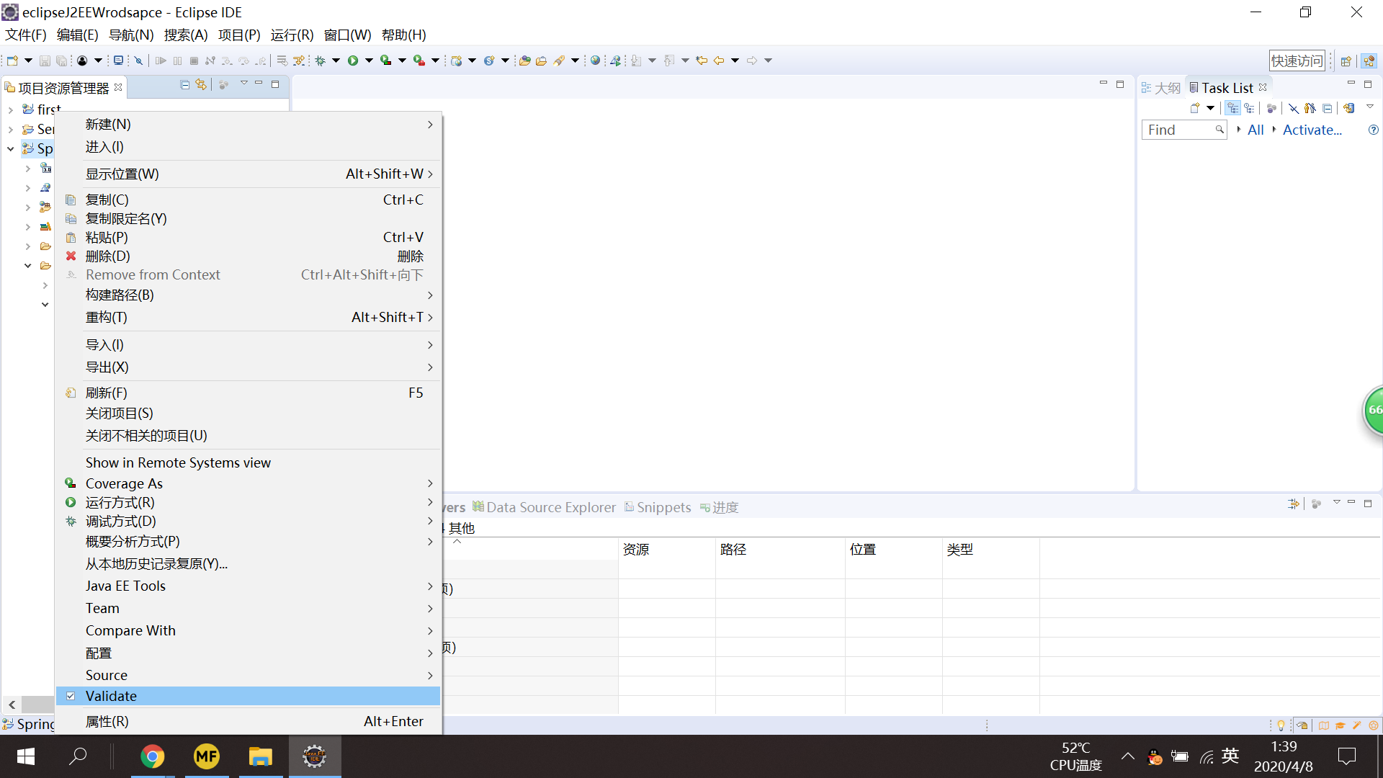
Task: Click the green Run toolbar button
Action: (353, 61)
